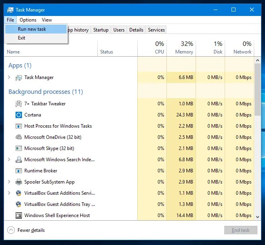Click Background processes (11) group heading
This screenshot has width=265, height=245.
[45, 92]
